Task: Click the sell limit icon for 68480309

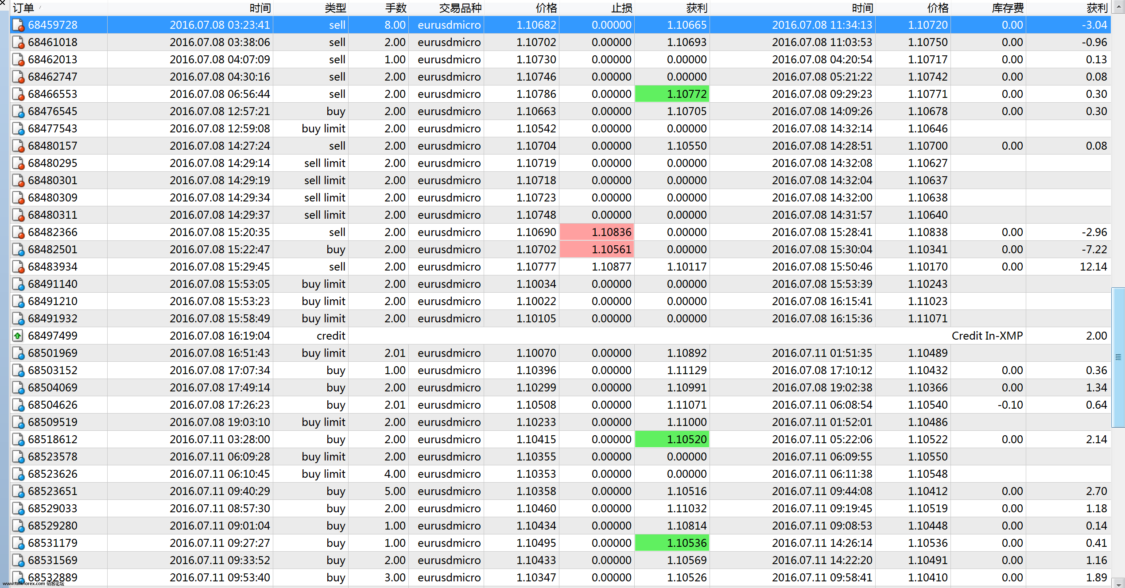Action: (18, 198)
